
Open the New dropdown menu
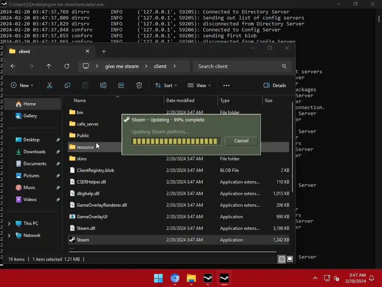click(x=22, y=86)
